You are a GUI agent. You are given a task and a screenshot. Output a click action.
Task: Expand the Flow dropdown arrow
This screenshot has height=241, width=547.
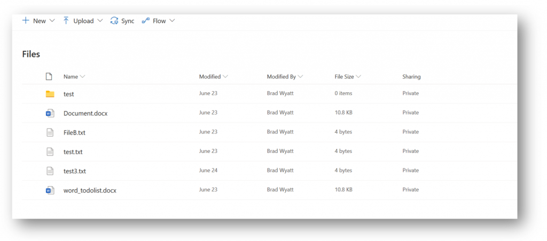(172, 21)
